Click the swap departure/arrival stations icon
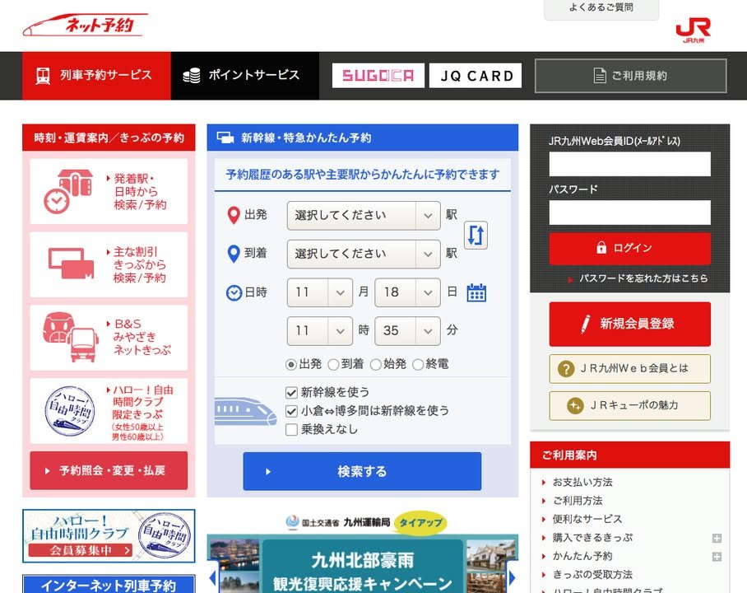 (x=476, y=235)
